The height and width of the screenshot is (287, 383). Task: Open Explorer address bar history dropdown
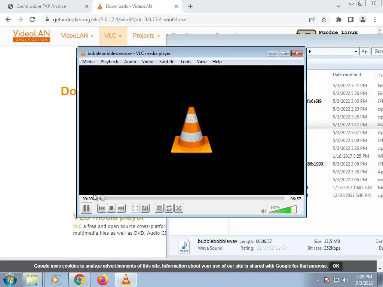[x=356, y=51]
